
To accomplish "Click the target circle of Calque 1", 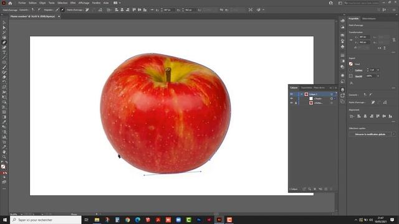I will (332, 94).
